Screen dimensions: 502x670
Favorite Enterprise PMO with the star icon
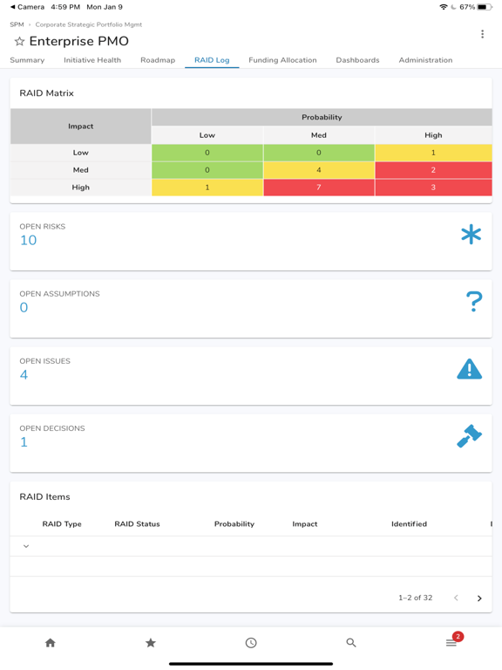19,42
